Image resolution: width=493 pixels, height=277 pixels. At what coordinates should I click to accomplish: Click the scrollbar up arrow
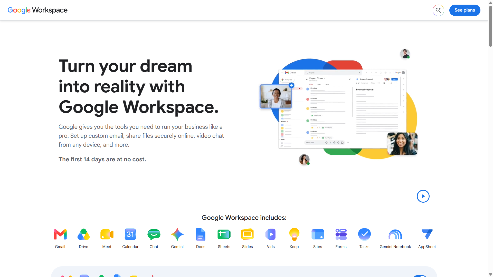pyautogui.click(x=491, y=3)
